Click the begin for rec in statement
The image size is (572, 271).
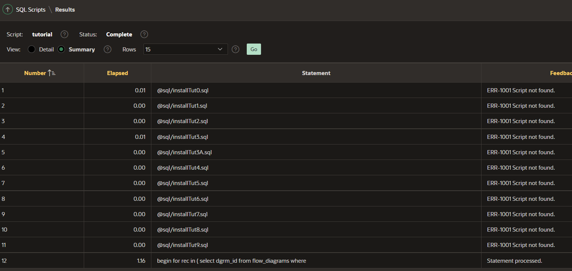click(232, 260)
